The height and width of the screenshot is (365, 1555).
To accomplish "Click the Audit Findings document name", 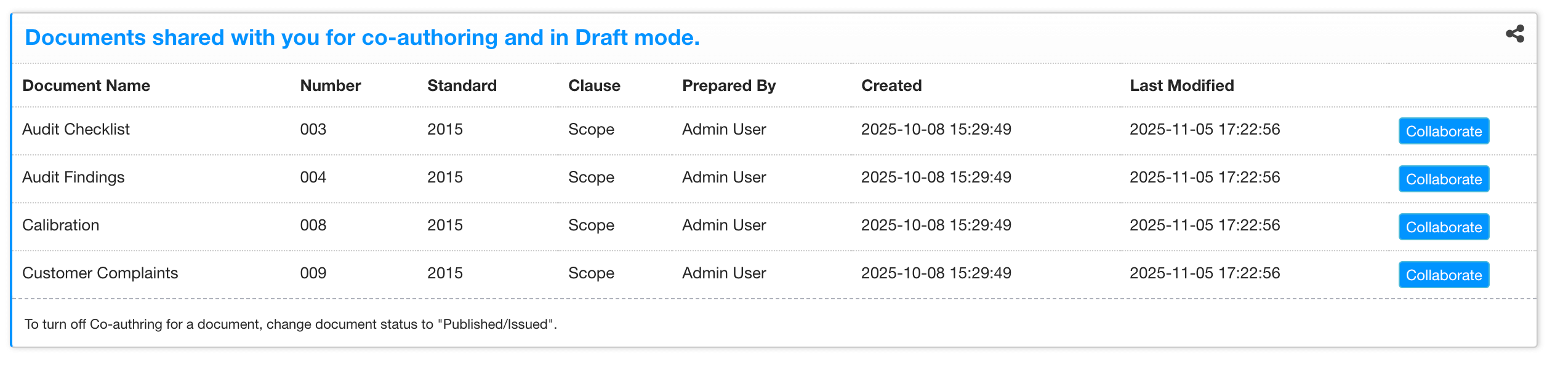I will pos(73,177).
